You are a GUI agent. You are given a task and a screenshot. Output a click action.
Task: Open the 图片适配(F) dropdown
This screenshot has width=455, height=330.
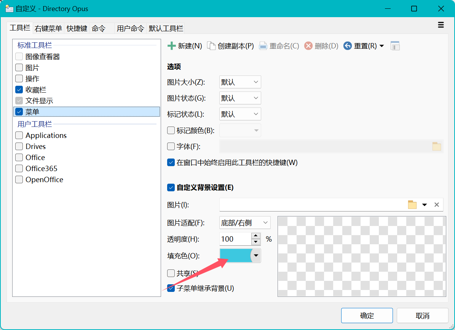pos(245,223)
